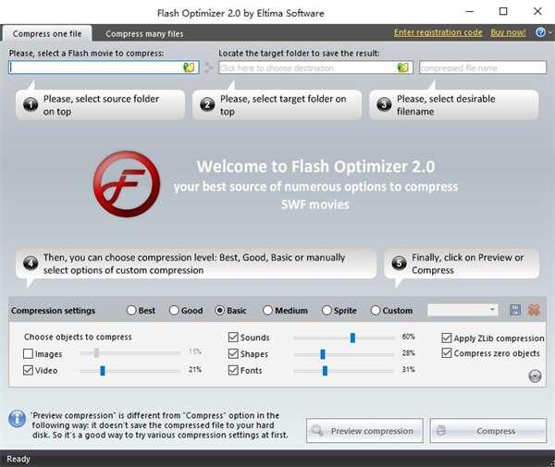Screen dimensions: 555x467
Task: Click the compressed file name field
Action: tap(478, 68)
